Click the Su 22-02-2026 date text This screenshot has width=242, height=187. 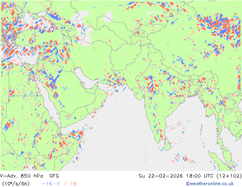pyautogui.click(x=161, y=176)
